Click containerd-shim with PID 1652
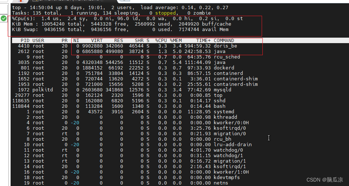 coord(236,79)
